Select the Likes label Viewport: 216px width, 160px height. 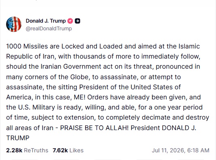coord(77,150)
